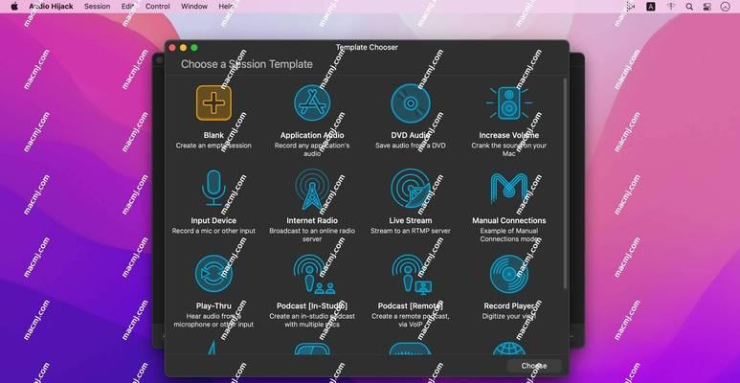
Task: Click the "Podcast [In-Studio]" label
Action: [x=312, y=305]
